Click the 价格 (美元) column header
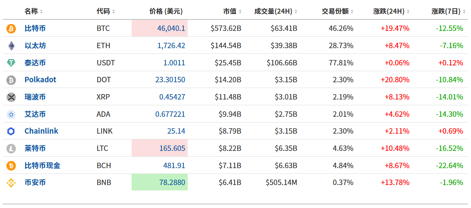 click(166, 11)
